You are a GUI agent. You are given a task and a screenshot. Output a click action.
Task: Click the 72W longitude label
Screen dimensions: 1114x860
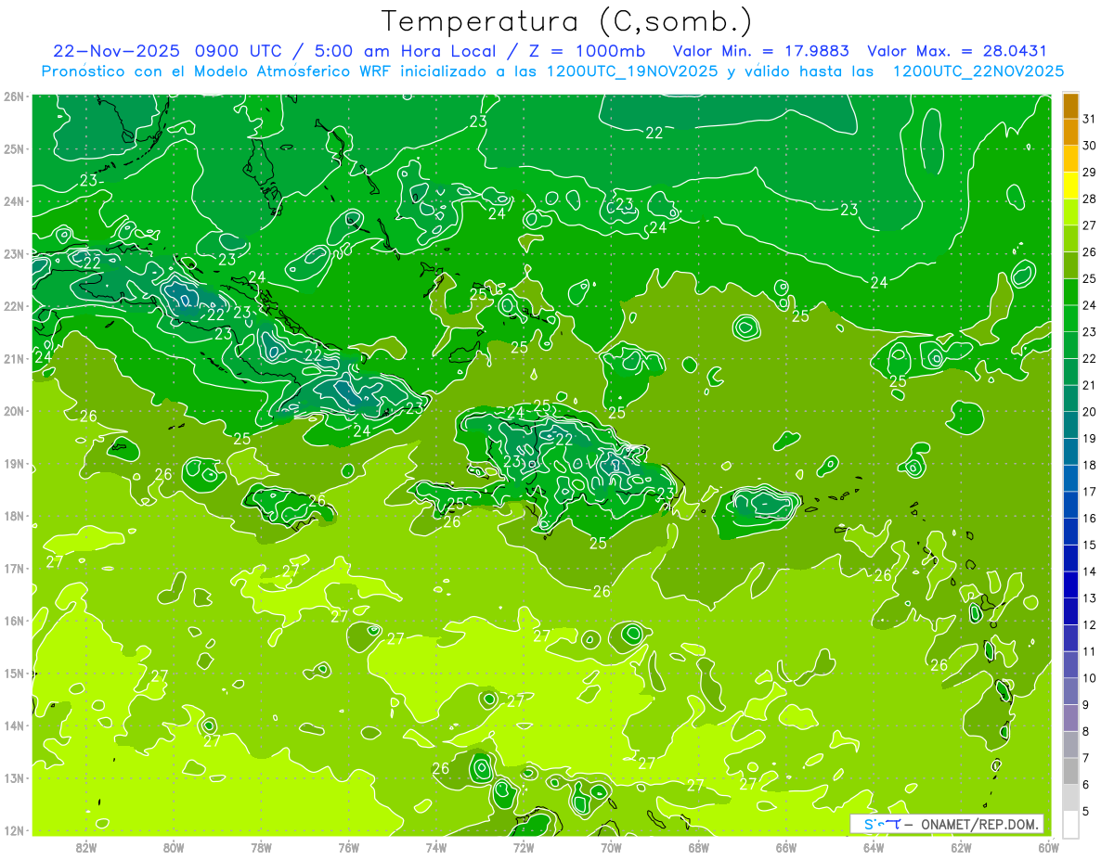(x=524, y=847)
